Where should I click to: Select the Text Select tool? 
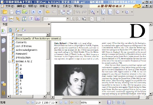(x=31, y=19)
